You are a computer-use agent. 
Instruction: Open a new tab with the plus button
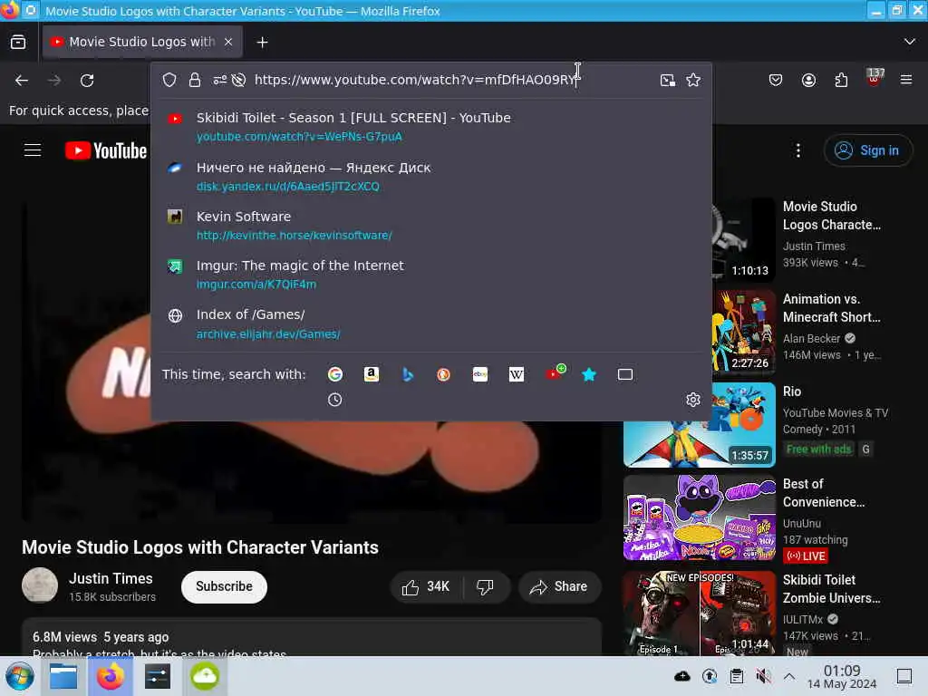(x=262, y=42)
